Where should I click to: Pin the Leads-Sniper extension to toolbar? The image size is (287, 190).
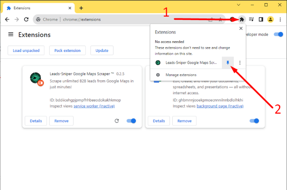228,63
